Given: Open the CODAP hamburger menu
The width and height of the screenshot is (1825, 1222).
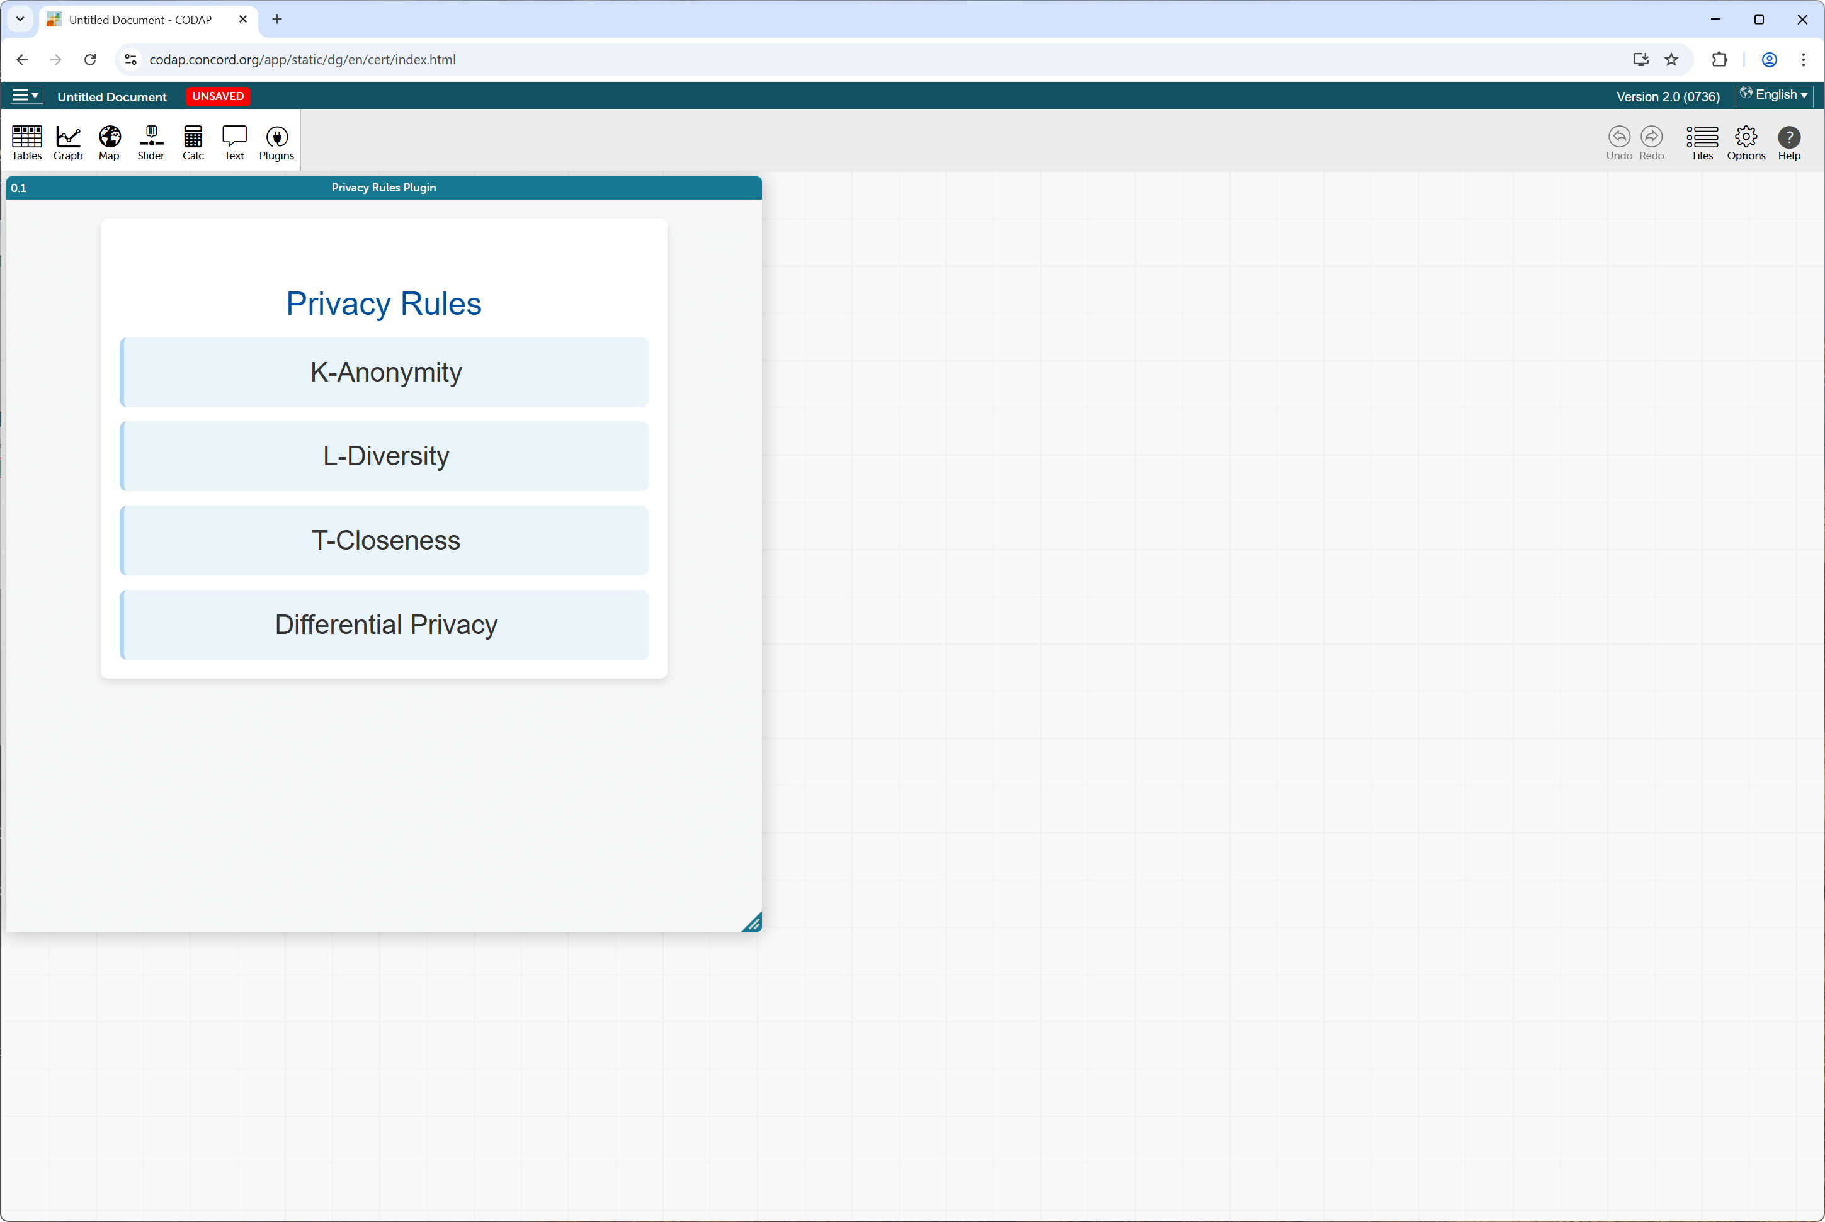Looking at the screenshot, I should pos(26,95).
